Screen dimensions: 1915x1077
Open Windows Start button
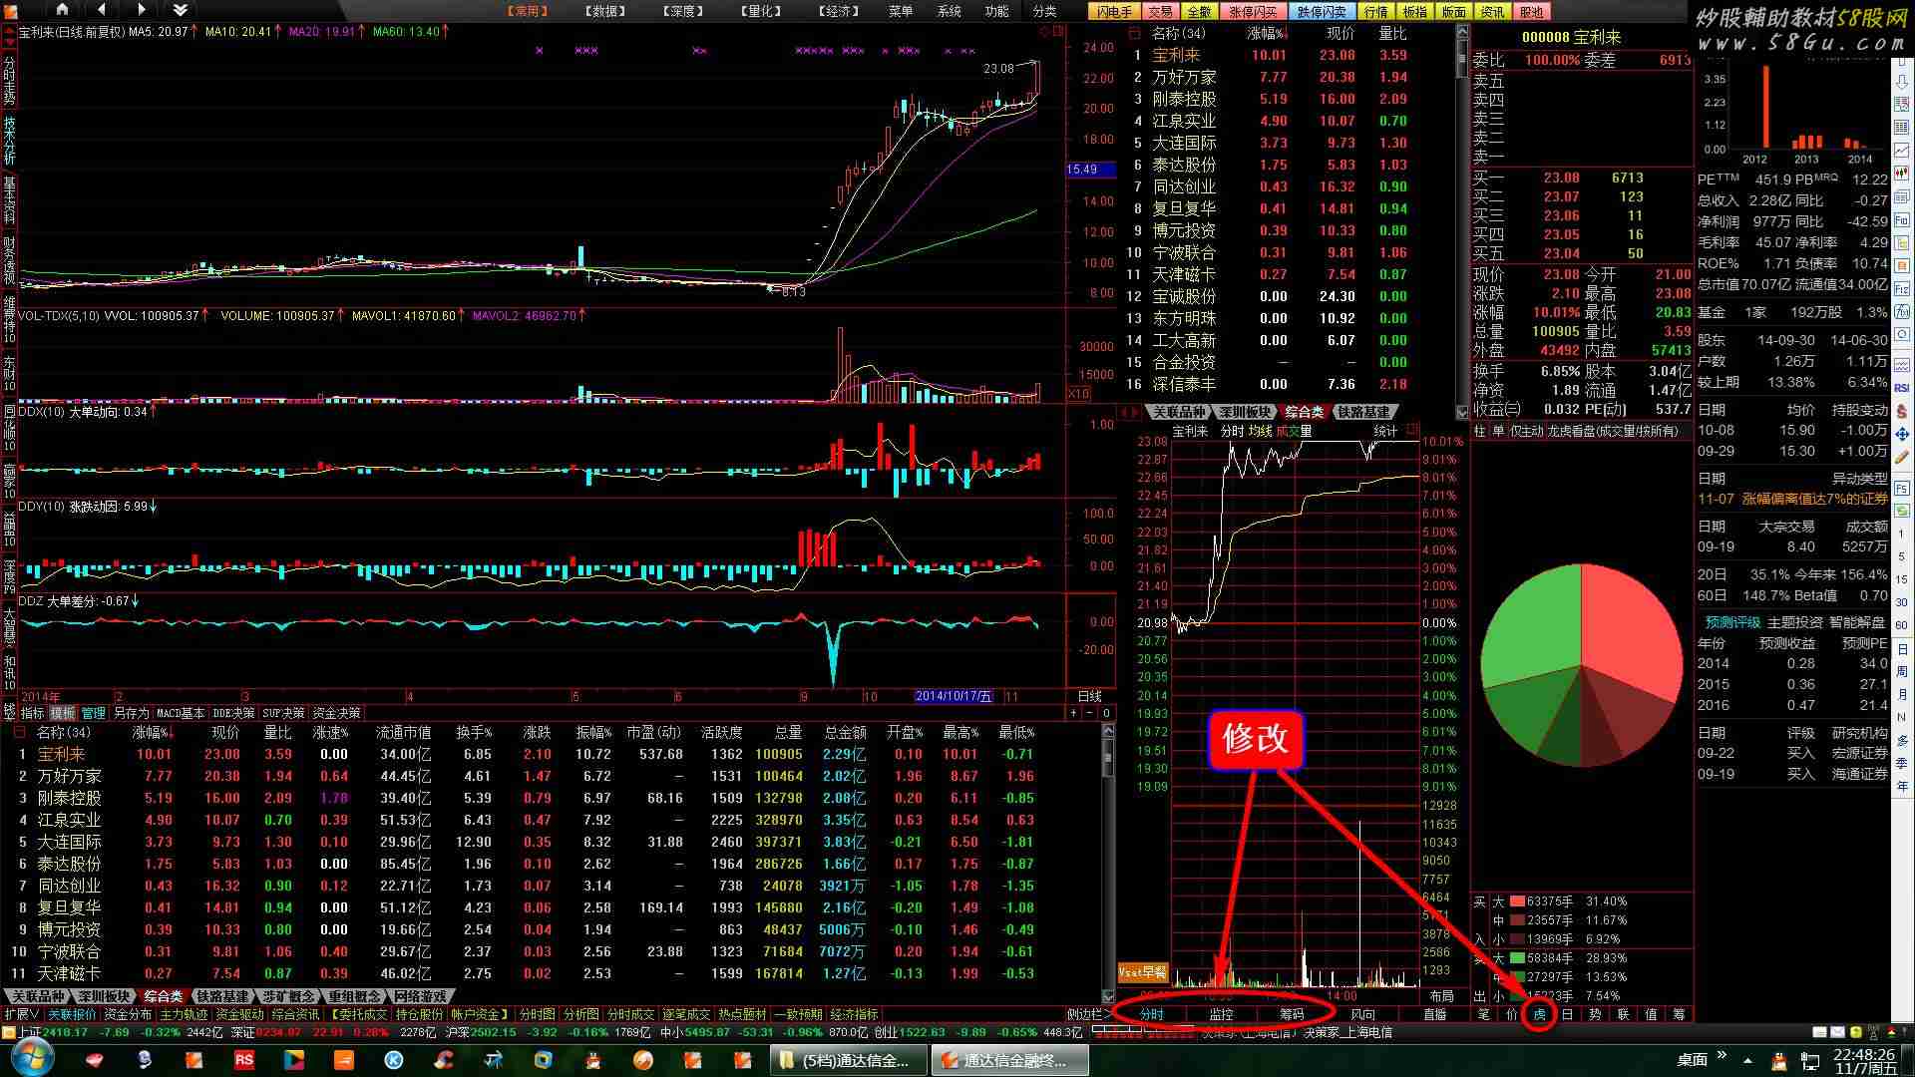click(x=33, y=1059)
